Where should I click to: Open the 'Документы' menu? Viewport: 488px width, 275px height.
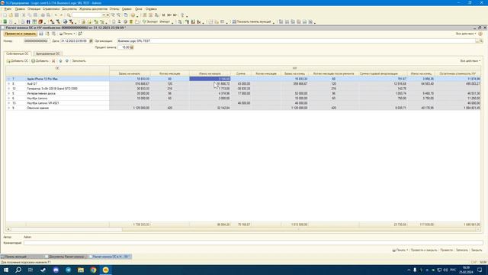[x=69, y=9]
